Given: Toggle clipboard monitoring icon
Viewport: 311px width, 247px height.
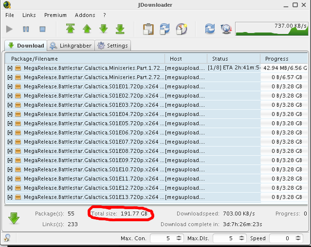Looking at the screenshot, I should 148,29.
